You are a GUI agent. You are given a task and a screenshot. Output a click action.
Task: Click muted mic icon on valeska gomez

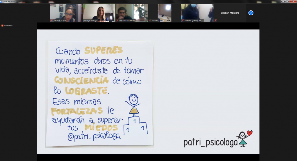coord(183,21)
